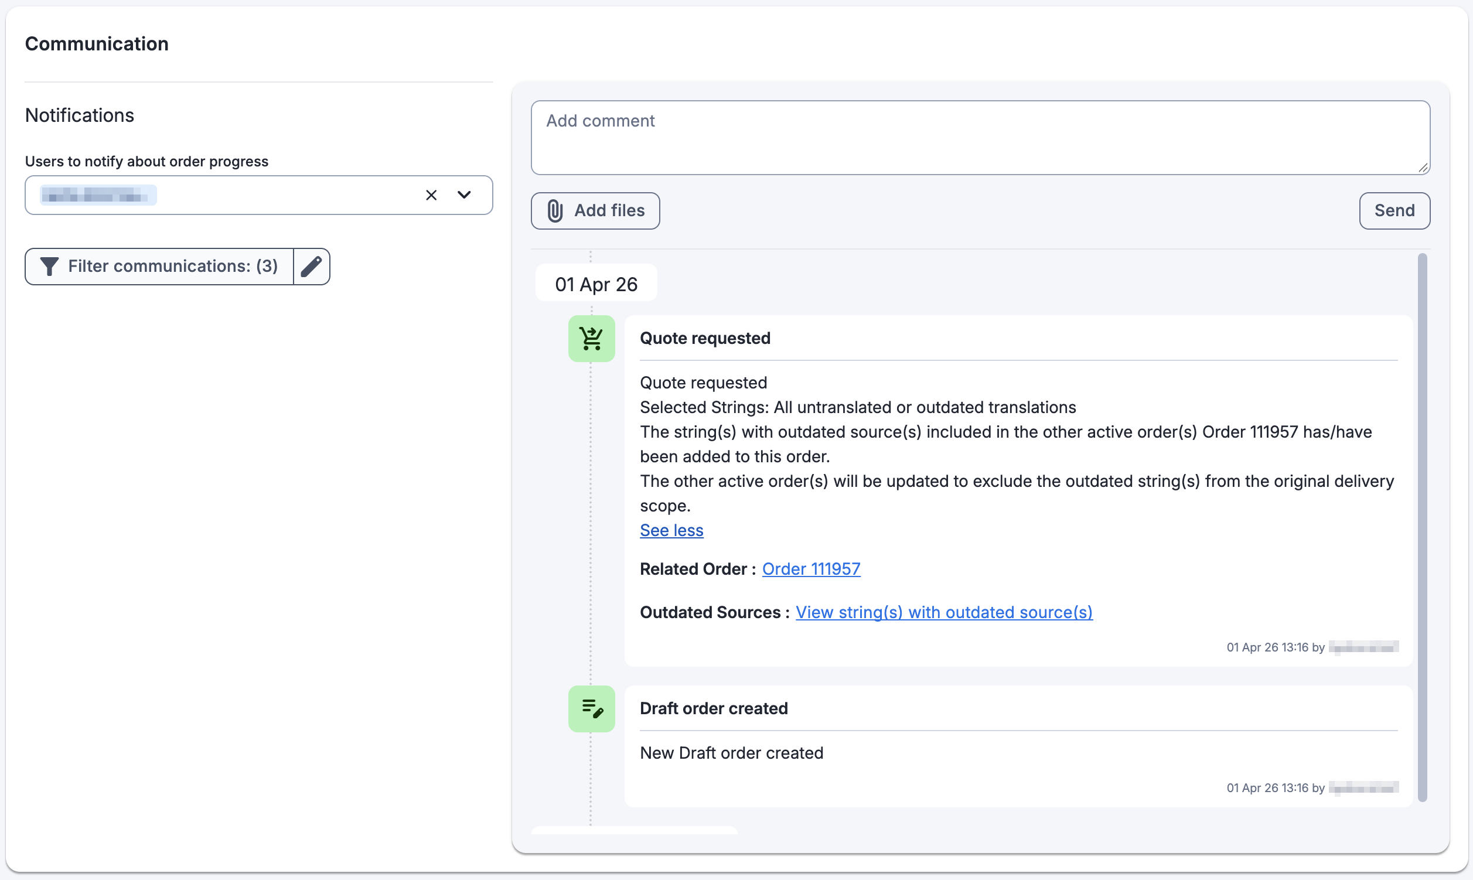Click the funnel icon in Filter communications
This screenshot has width=1473, height=880.
coord(50,266)
